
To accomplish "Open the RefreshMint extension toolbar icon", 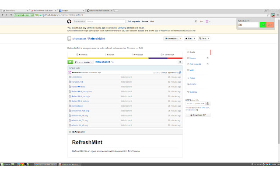I will (273, 15).
